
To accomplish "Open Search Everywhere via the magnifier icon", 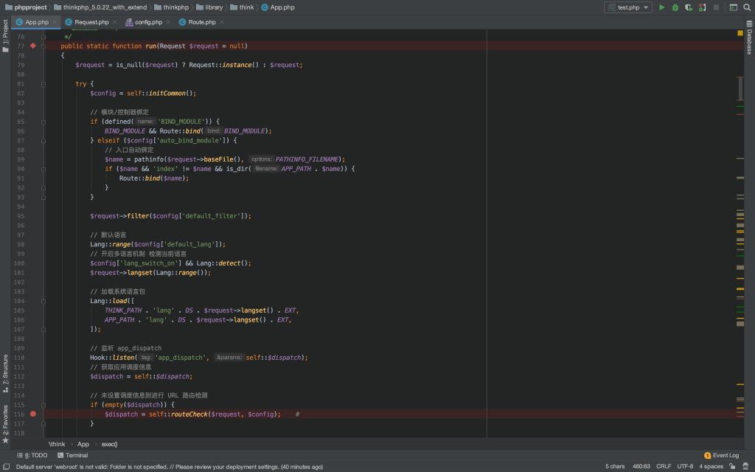I will click(747, 7).
